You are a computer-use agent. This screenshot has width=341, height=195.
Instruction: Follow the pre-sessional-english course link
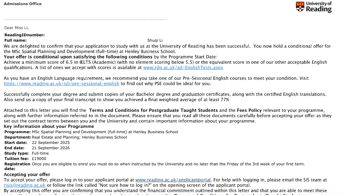[x=62, y=84]
